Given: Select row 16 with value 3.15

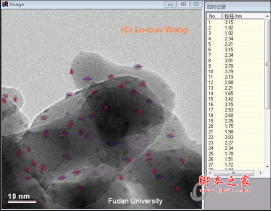Looking at the screenshot, I should click(x=235, y=104).
